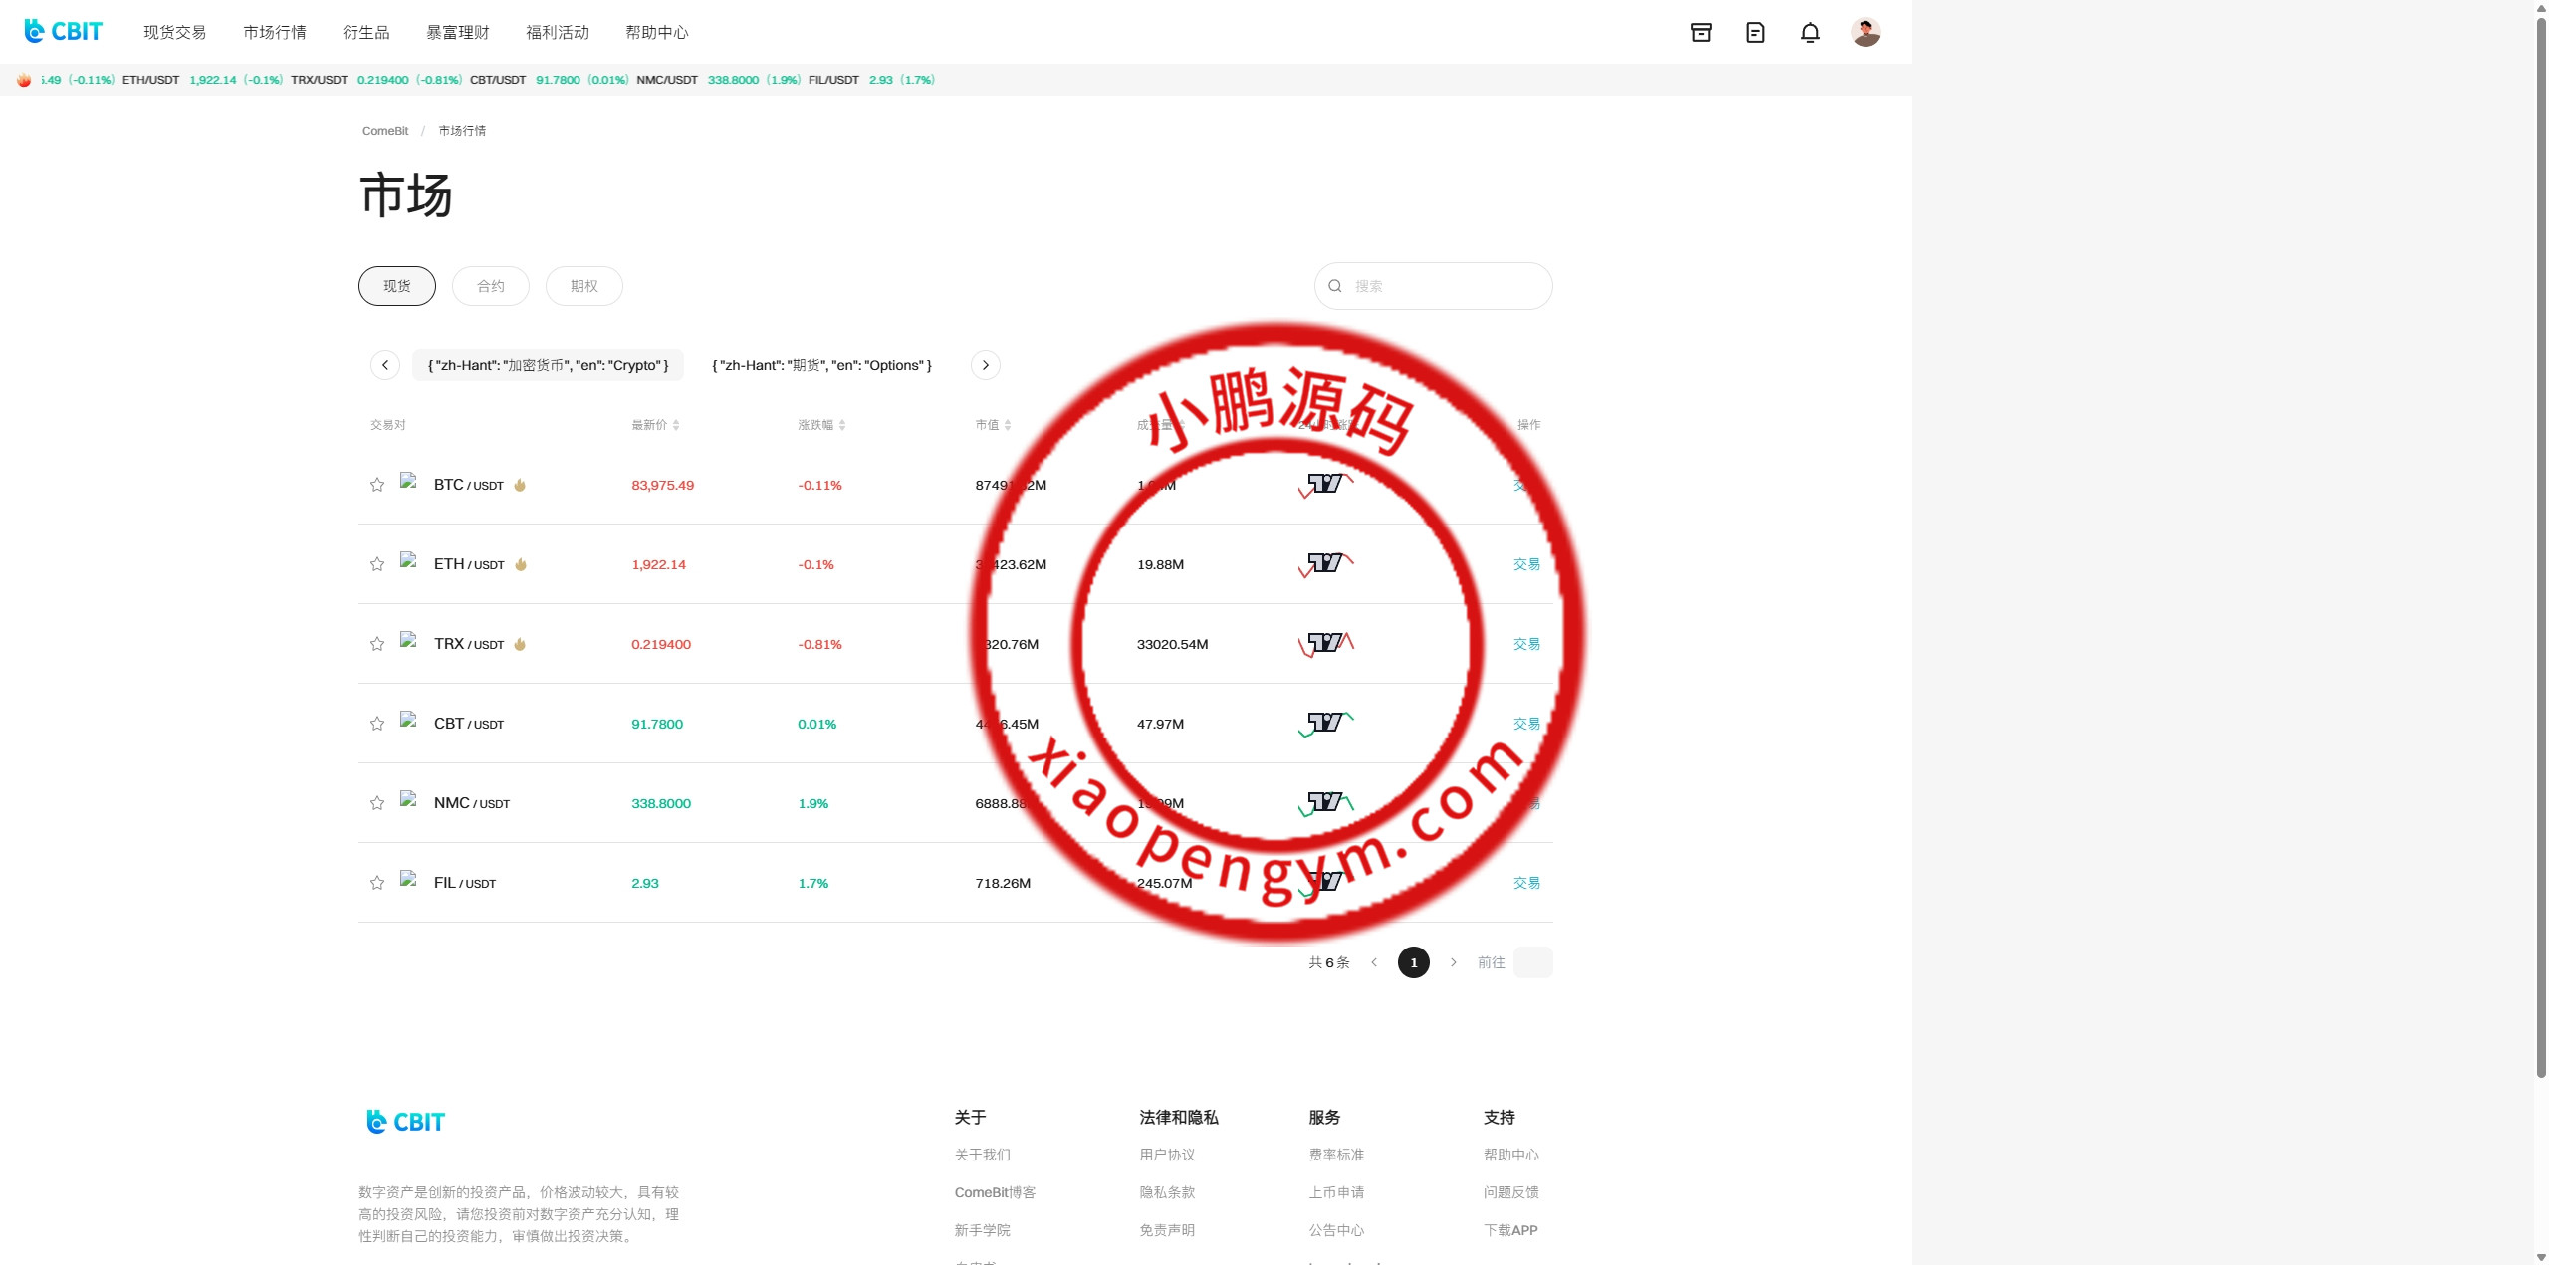The width and height of the screenshot is (2549, 1265).
Task: Open the 衍生品 menu item
Action: click(x=366, y=32)
